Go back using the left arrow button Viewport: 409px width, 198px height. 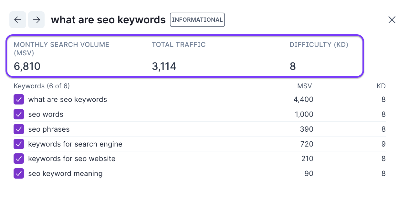(17, 20)
